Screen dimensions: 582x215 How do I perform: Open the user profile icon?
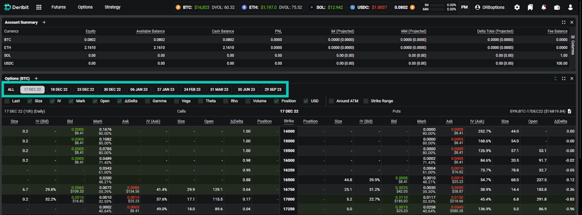(x=570, y=7)
